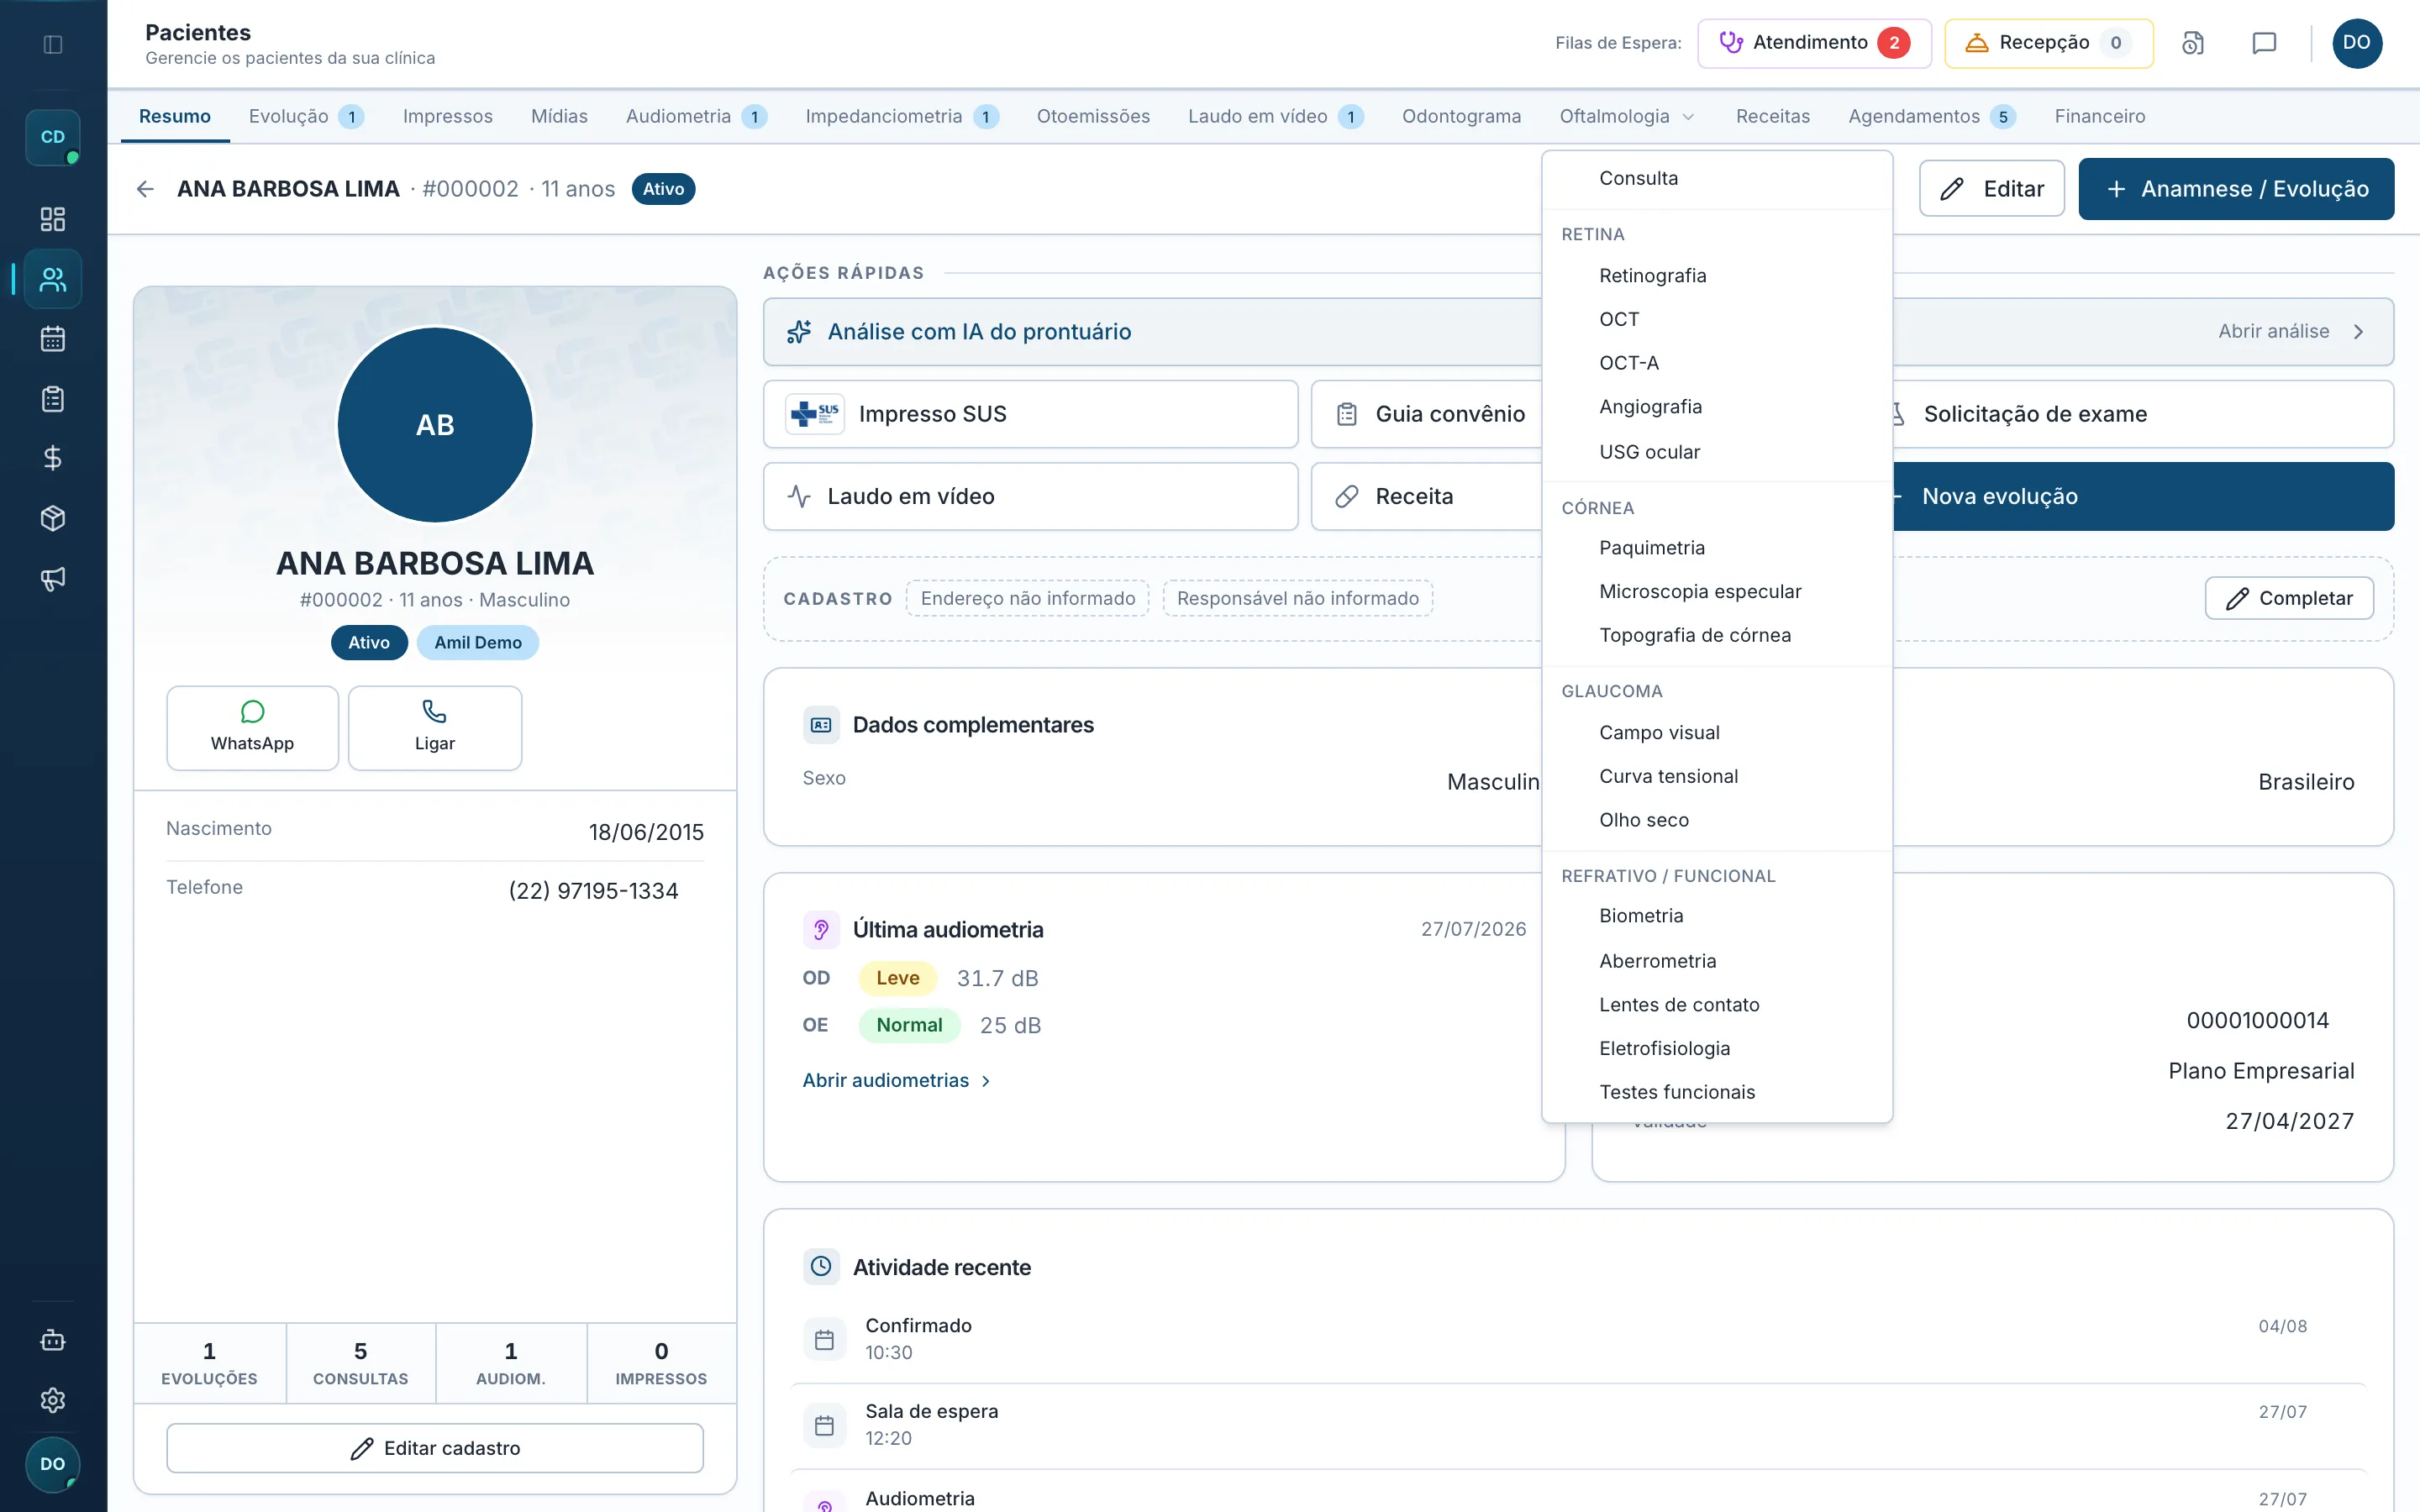Open the calendar icon in sidebar

click(53, 339)
